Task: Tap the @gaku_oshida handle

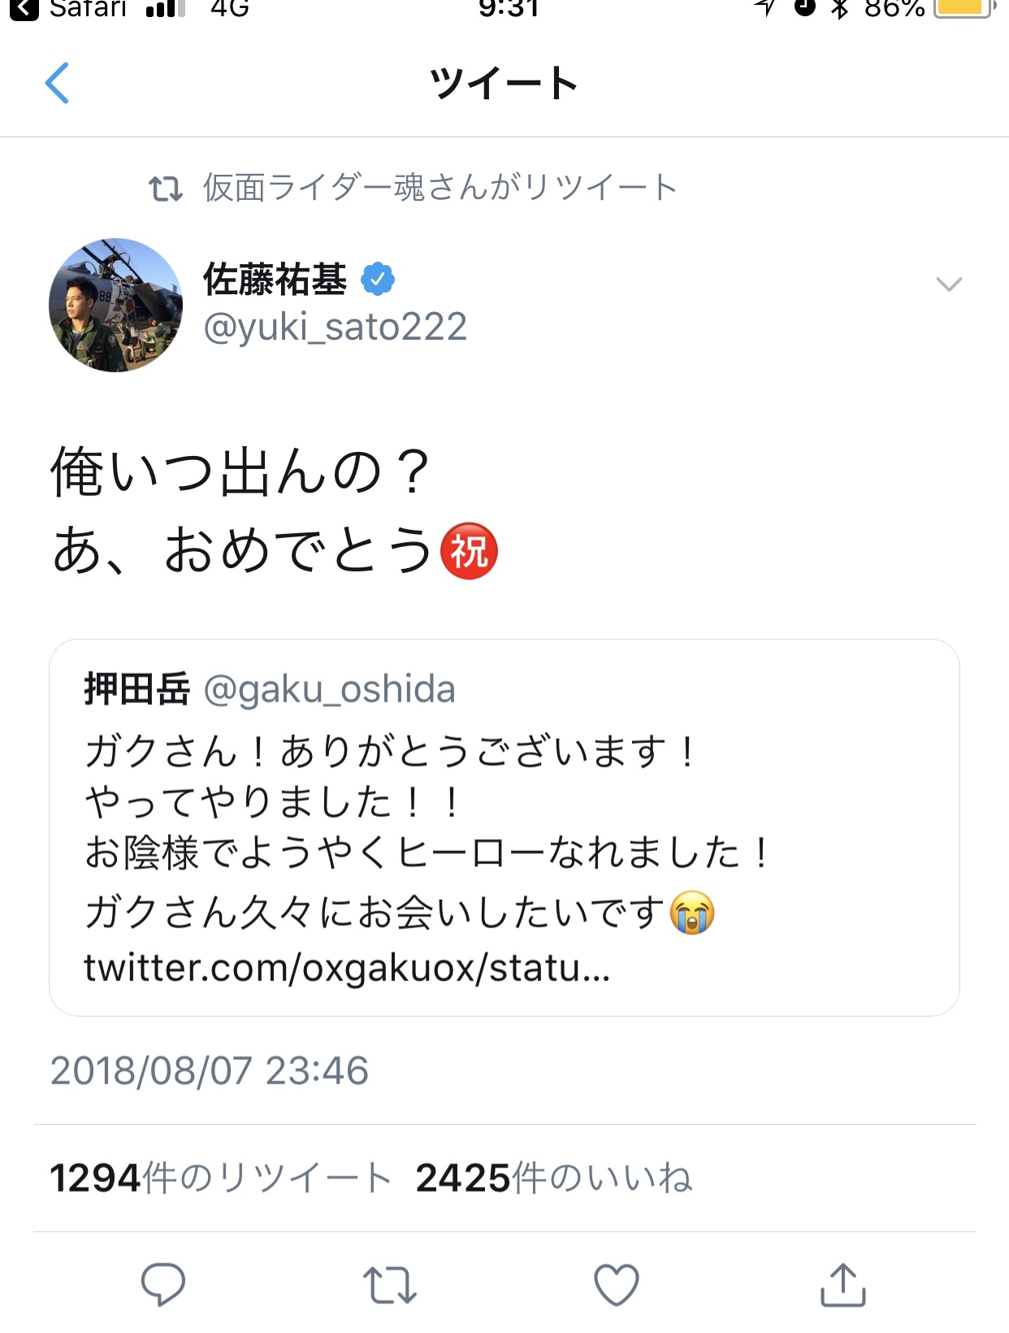Action: click(x=329, y=689)
